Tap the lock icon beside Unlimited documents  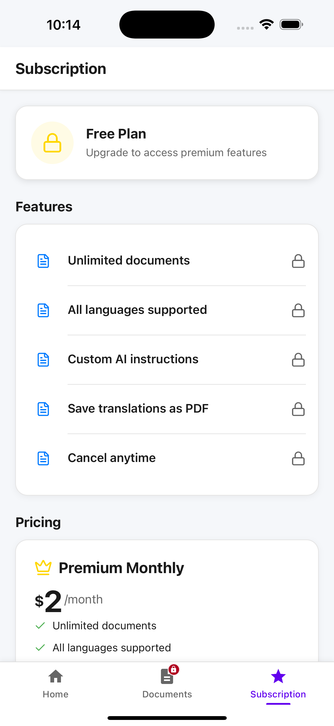click(298, 261)
